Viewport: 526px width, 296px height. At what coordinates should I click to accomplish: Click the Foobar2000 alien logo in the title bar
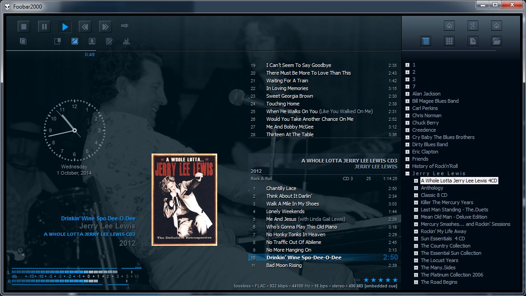click(7, 7)
